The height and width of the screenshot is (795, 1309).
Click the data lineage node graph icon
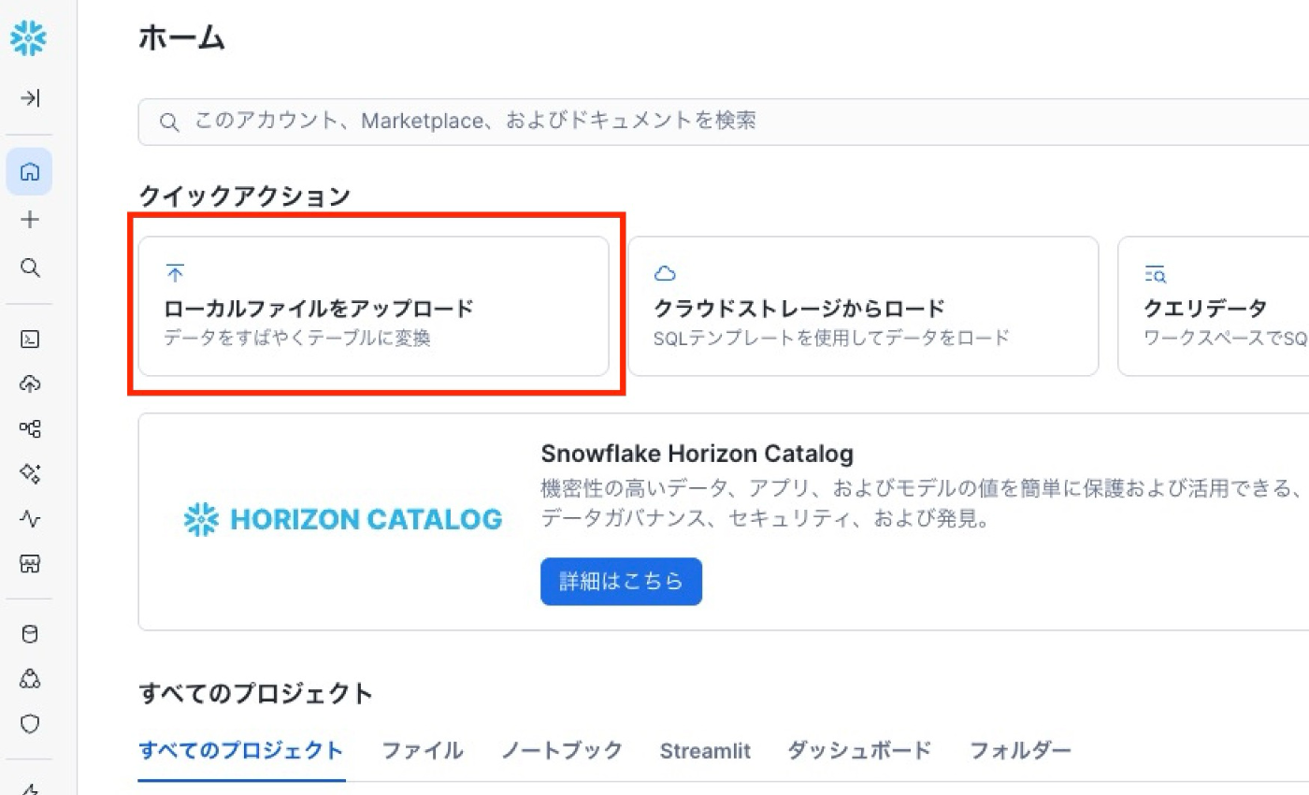click(29, 428)
